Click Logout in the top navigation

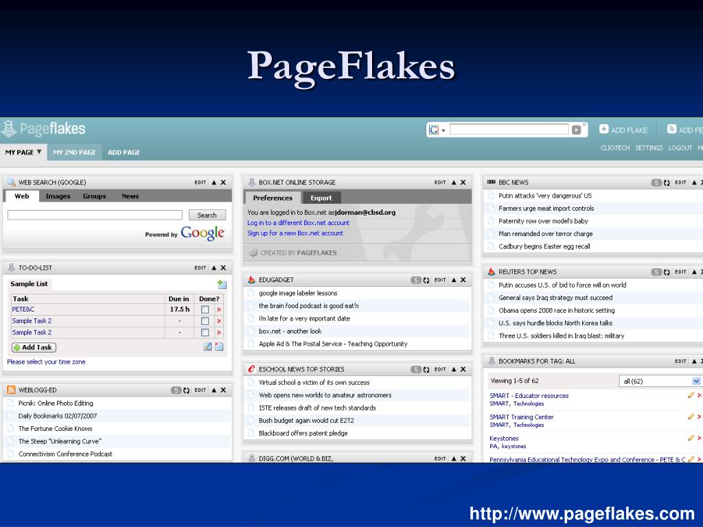pos(680,148)
